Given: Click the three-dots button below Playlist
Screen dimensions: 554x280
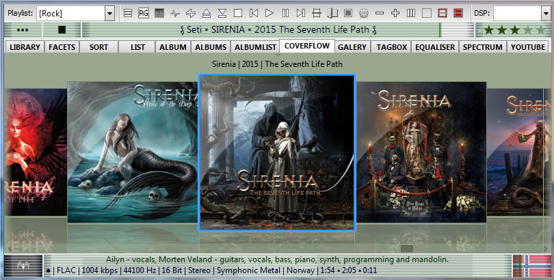Looking at the screenshot, I should coord(23,30).
